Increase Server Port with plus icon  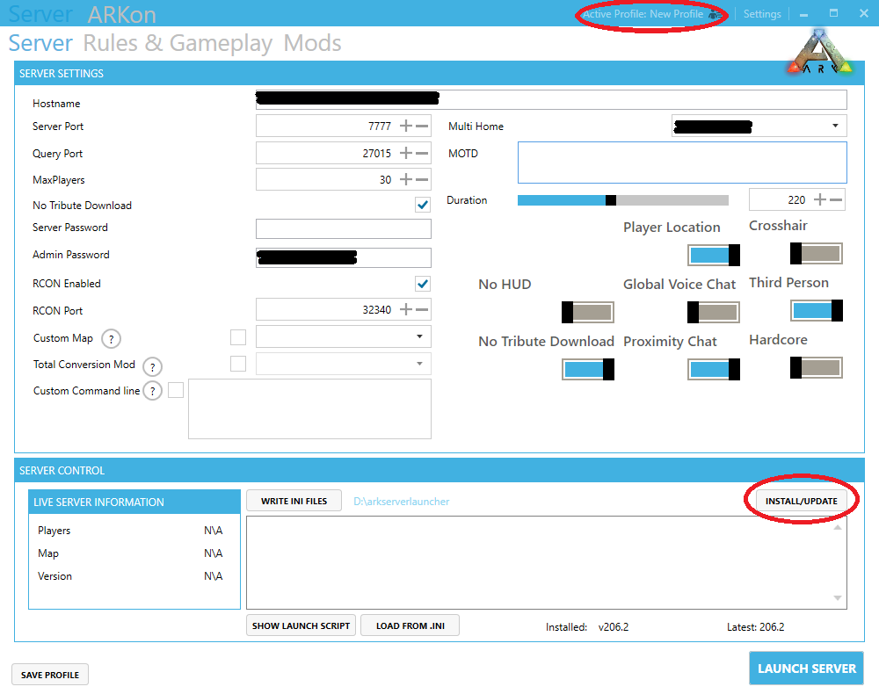(405, 127)
